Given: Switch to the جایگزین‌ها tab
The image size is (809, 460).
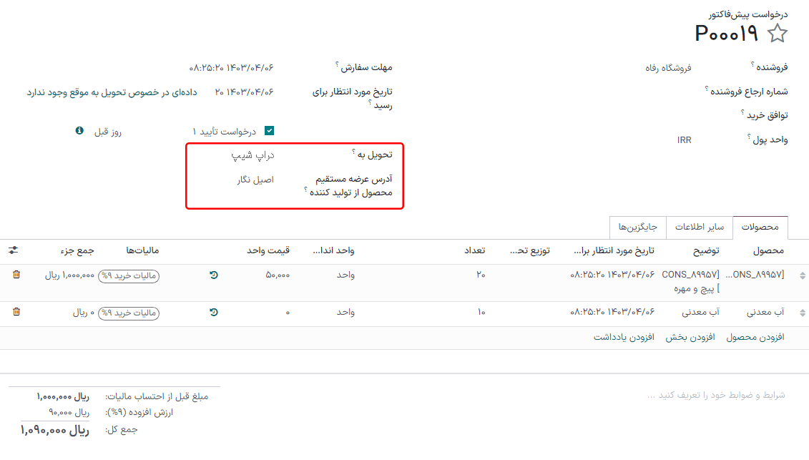Looking at the screenshot, I should [x=638, y=227].
